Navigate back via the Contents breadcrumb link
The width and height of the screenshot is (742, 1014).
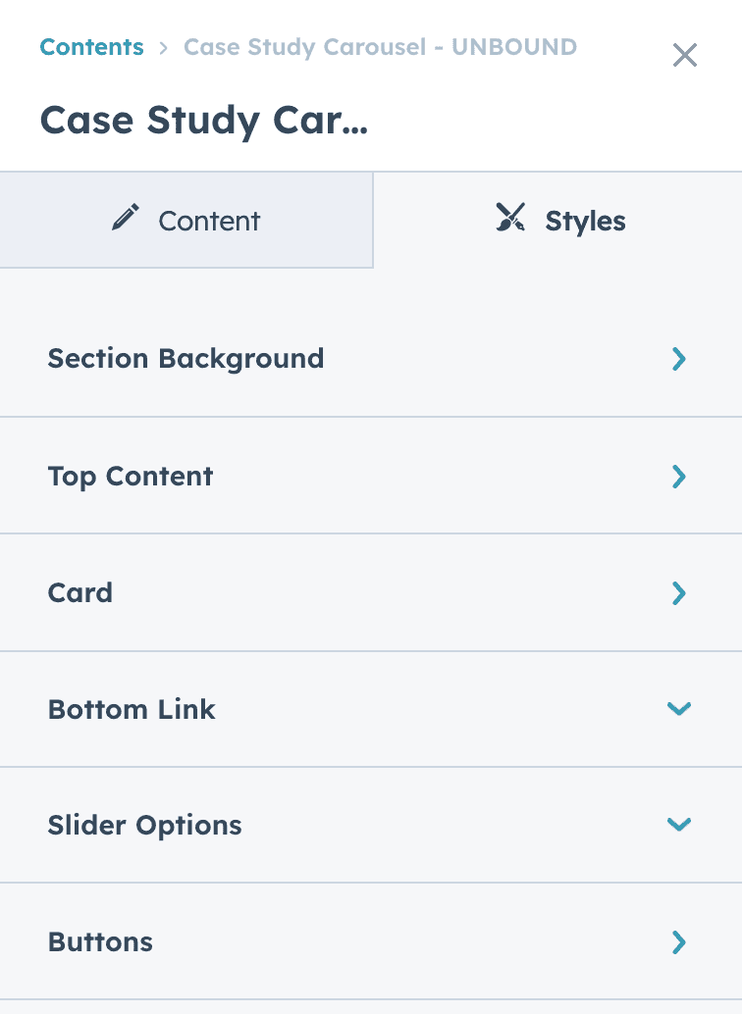[x=91, y=46]
